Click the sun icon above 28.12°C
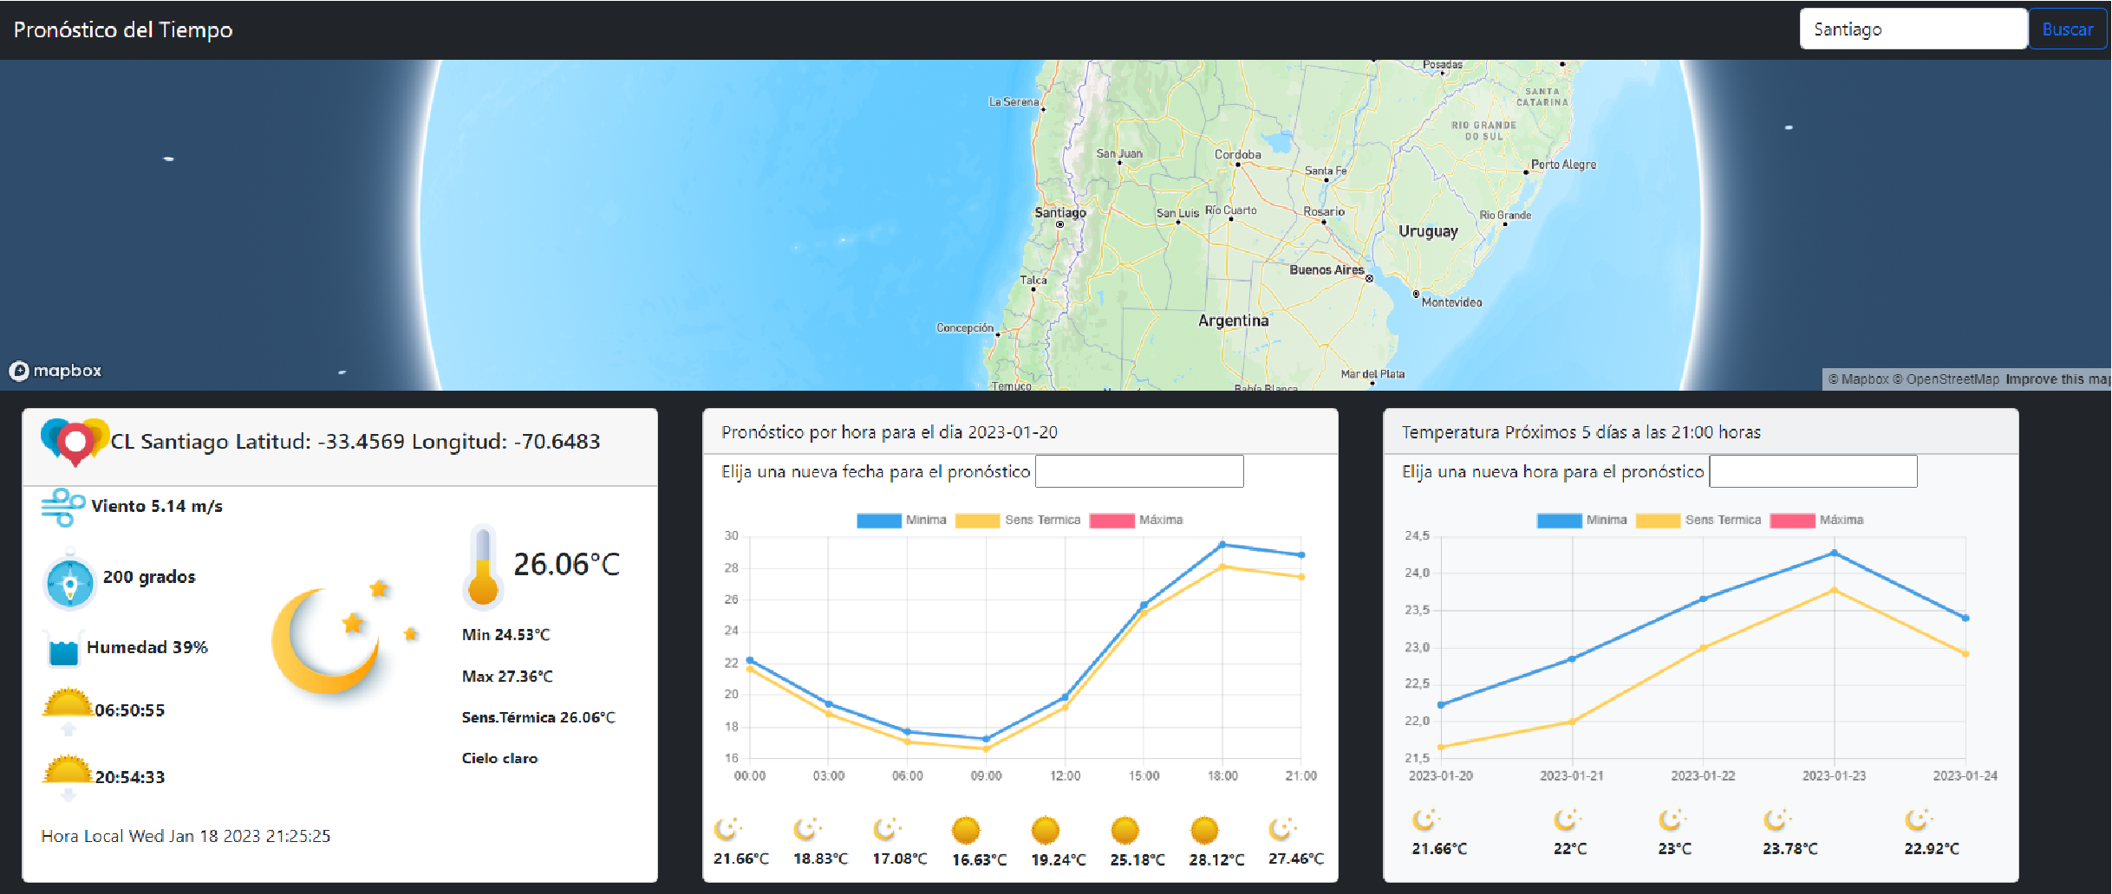Screen dimensions: 2112x894 tap(1204, 830)
